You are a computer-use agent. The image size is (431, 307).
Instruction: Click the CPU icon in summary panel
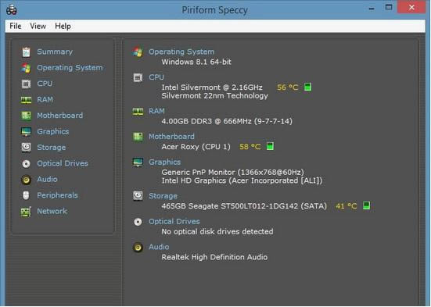[138, 77]
